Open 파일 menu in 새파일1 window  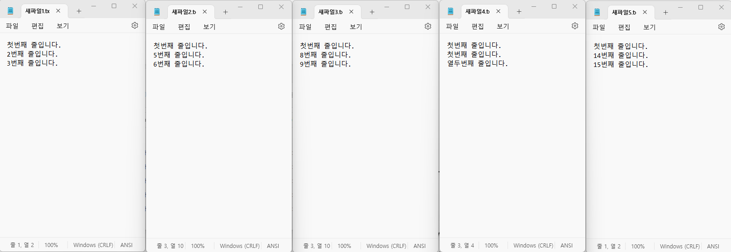12,26
